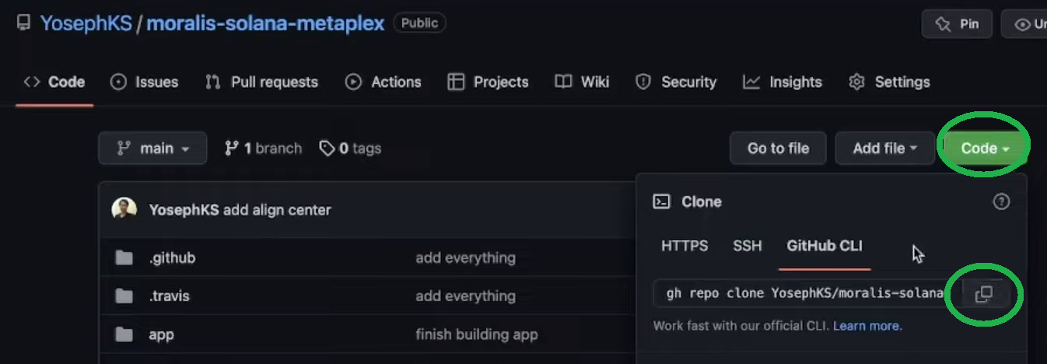
Task: Open the app folder
Action: tap(161, 335)
